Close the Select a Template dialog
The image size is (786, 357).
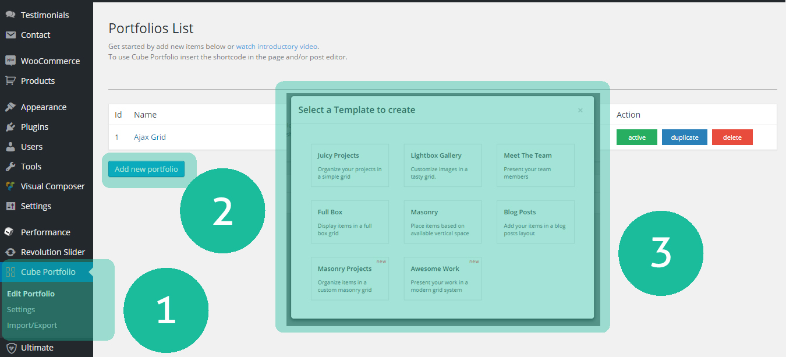pos(580,110)
